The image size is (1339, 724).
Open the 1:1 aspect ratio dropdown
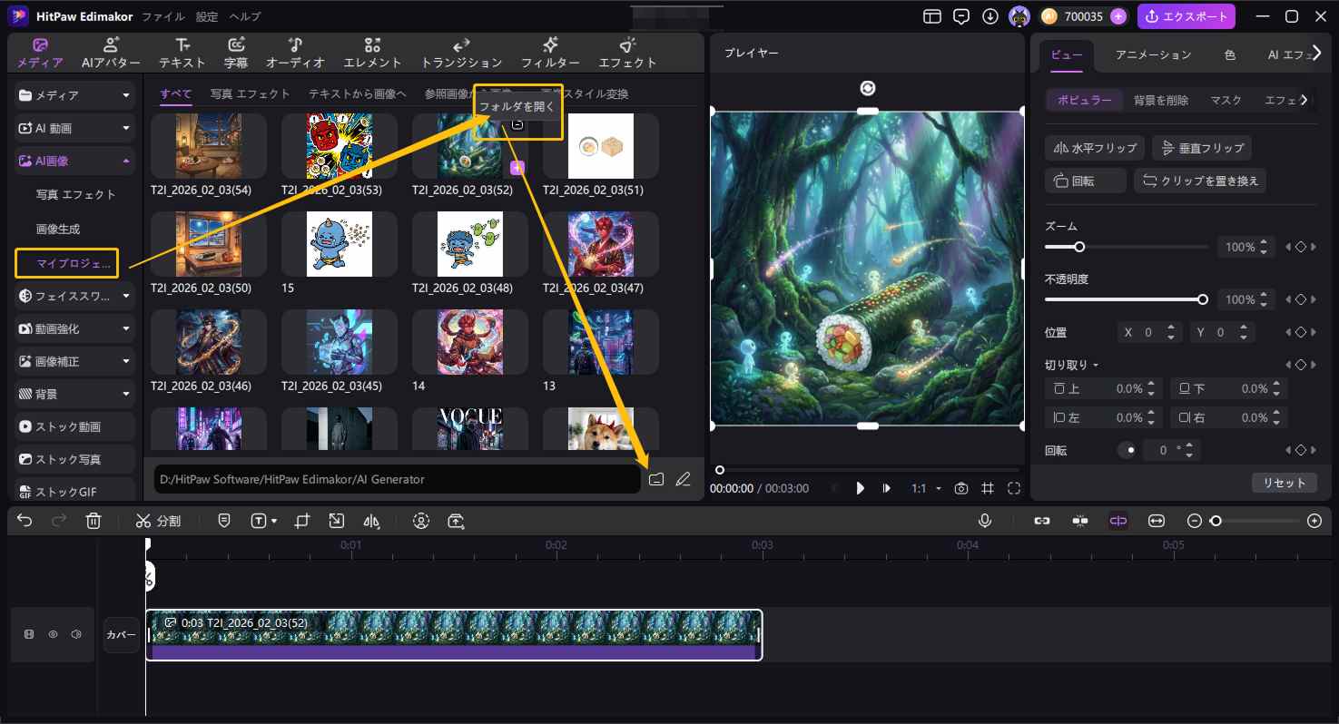[926, 488]
